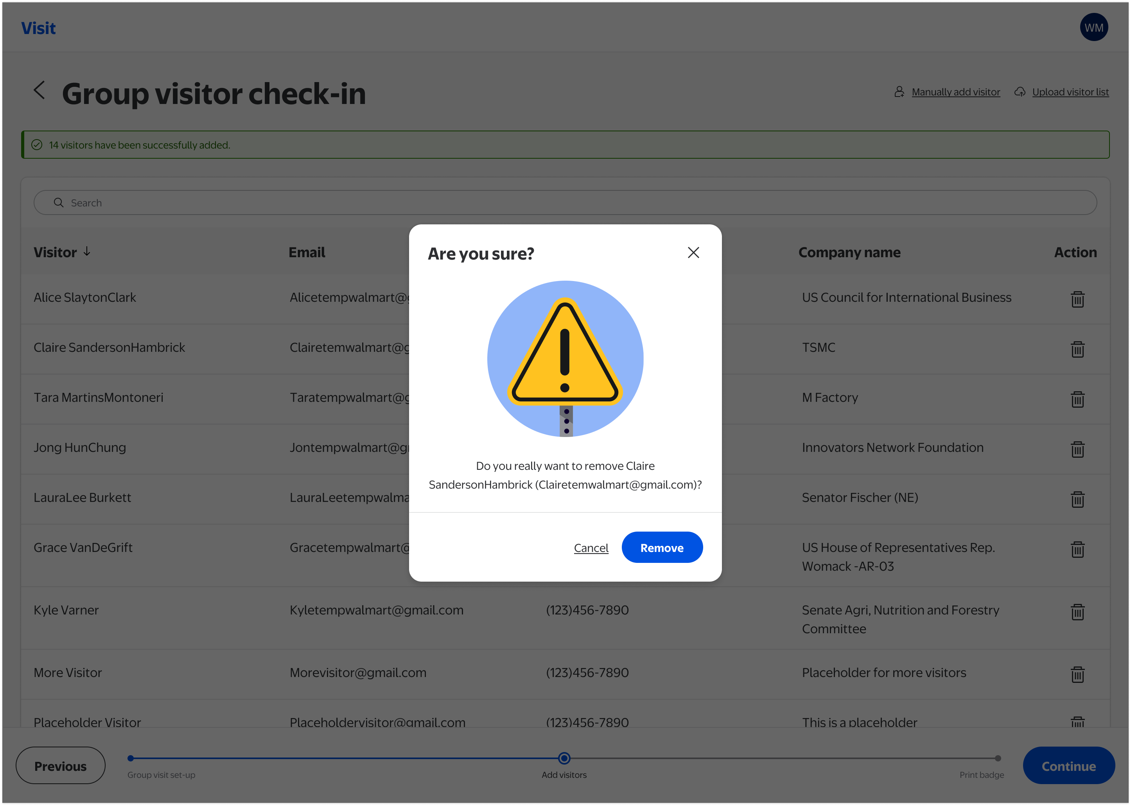Go to Previous step button

(61, 766)
